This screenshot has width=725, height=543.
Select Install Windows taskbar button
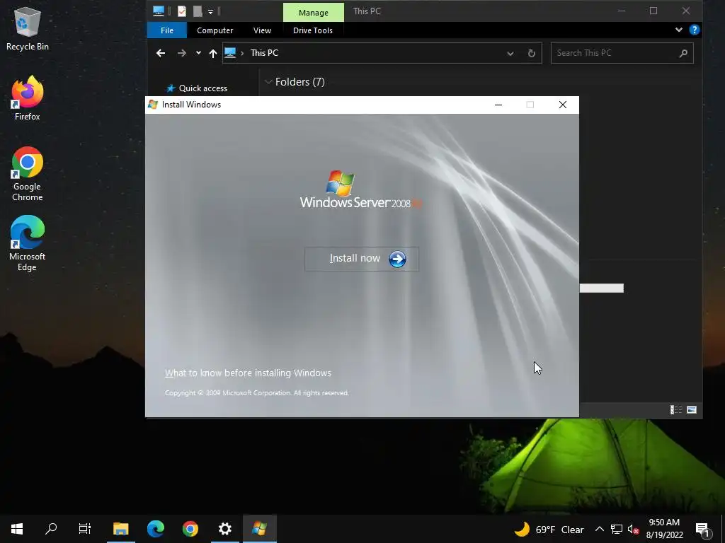[x=259, y=529]
